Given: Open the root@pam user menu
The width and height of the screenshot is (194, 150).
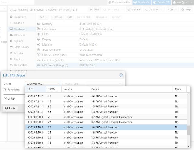Looking at the screenshot, I should pyautogui.click(x=182, y=2).
